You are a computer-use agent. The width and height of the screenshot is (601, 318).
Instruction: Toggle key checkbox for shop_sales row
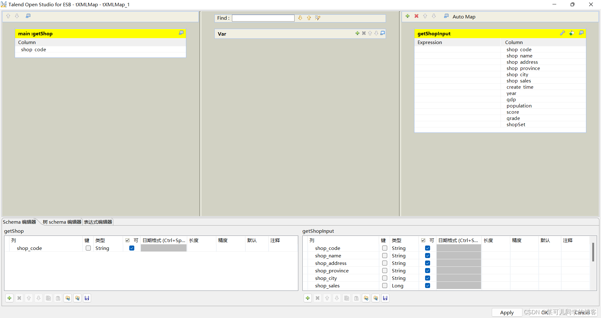coord(385,286)
